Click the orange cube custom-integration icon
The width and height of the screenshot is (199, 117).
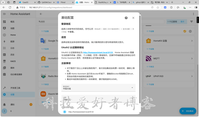coord(185,31)
